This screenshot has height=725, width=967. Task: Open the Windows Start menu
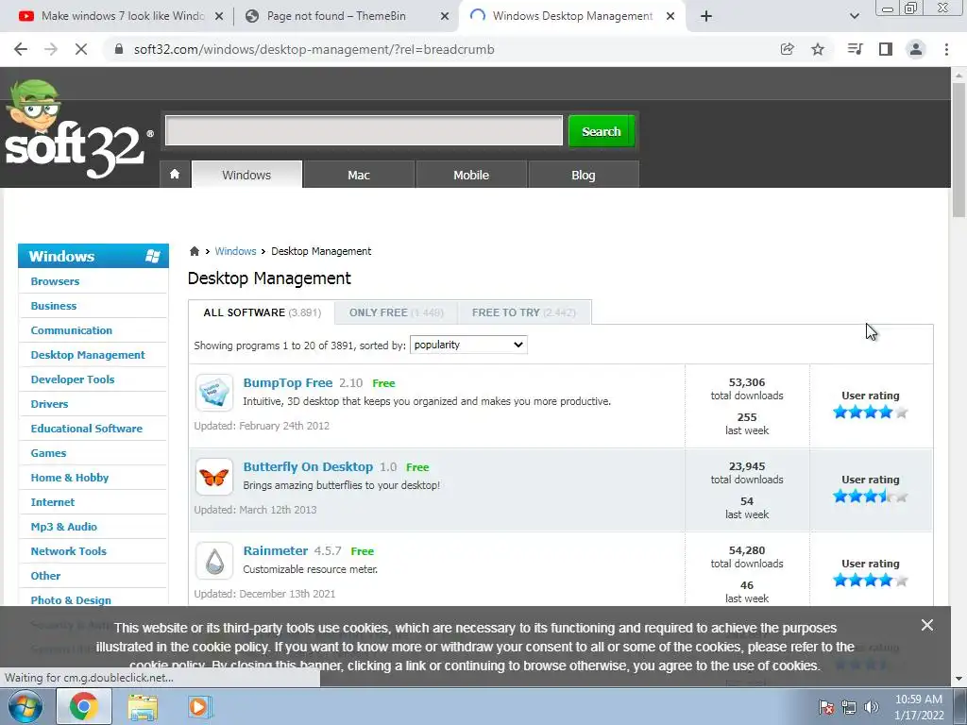[25, 706]
